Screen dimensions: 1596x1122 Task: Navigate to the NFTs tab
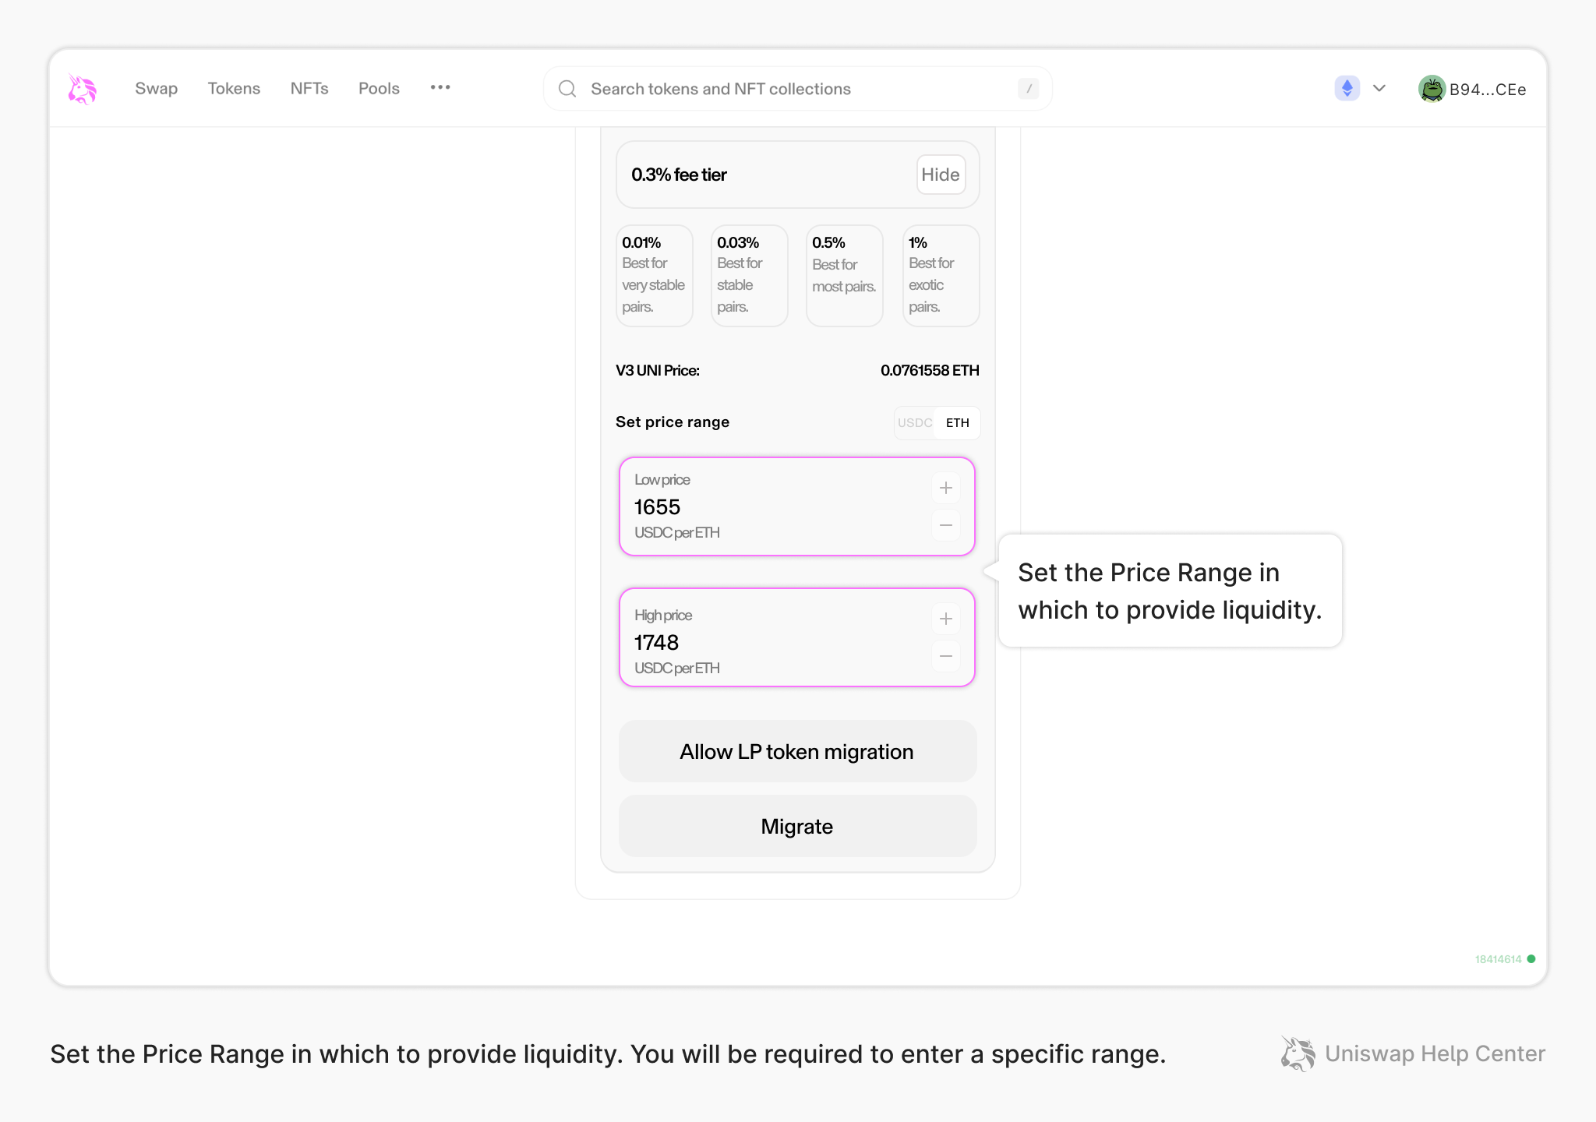pos(309,88)
